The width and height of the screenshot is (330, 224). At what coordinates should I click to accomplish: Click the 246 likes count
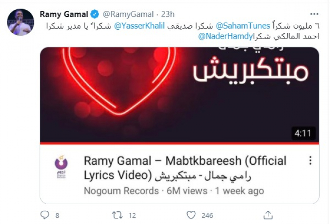pos(206,216)
